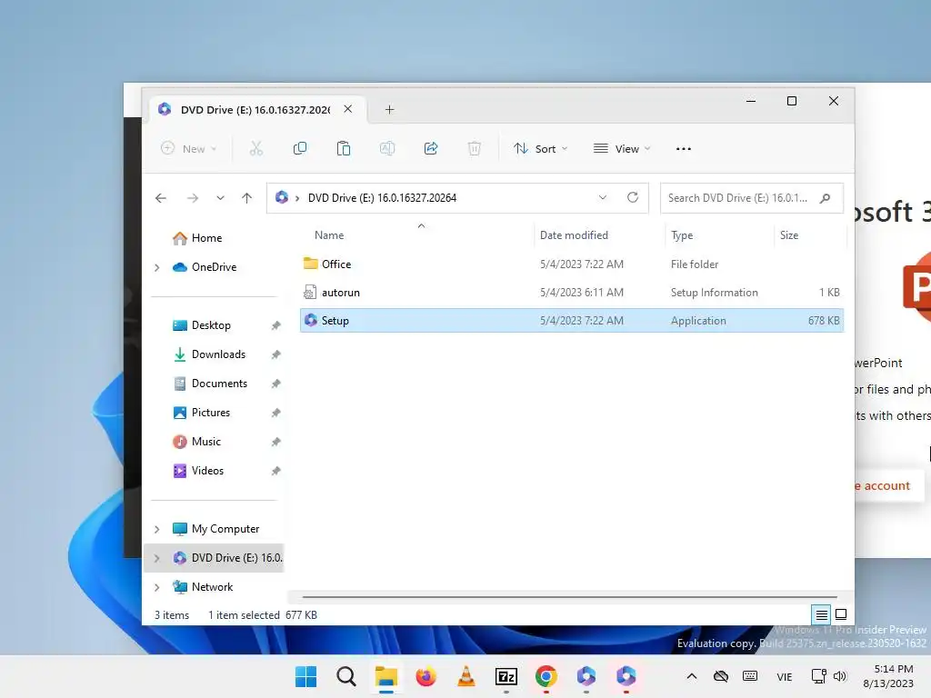
Task: Switch to large thumbnails view icon in status bar
Action: [841, 614]
